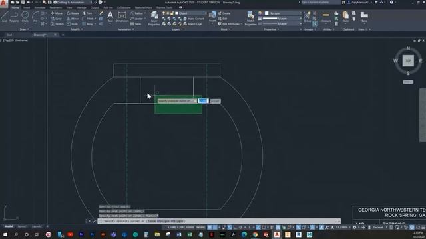Activate the Stretch tool
Viewport: 426px width, 239px height.
[x=57, y=24]
